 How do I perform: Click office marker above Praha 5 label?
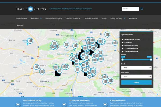point(60,71)
